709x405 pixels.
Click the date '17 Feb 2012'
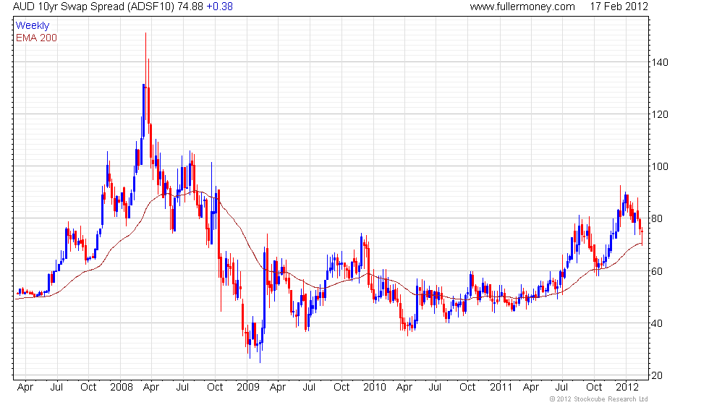[x=619, y=7]
